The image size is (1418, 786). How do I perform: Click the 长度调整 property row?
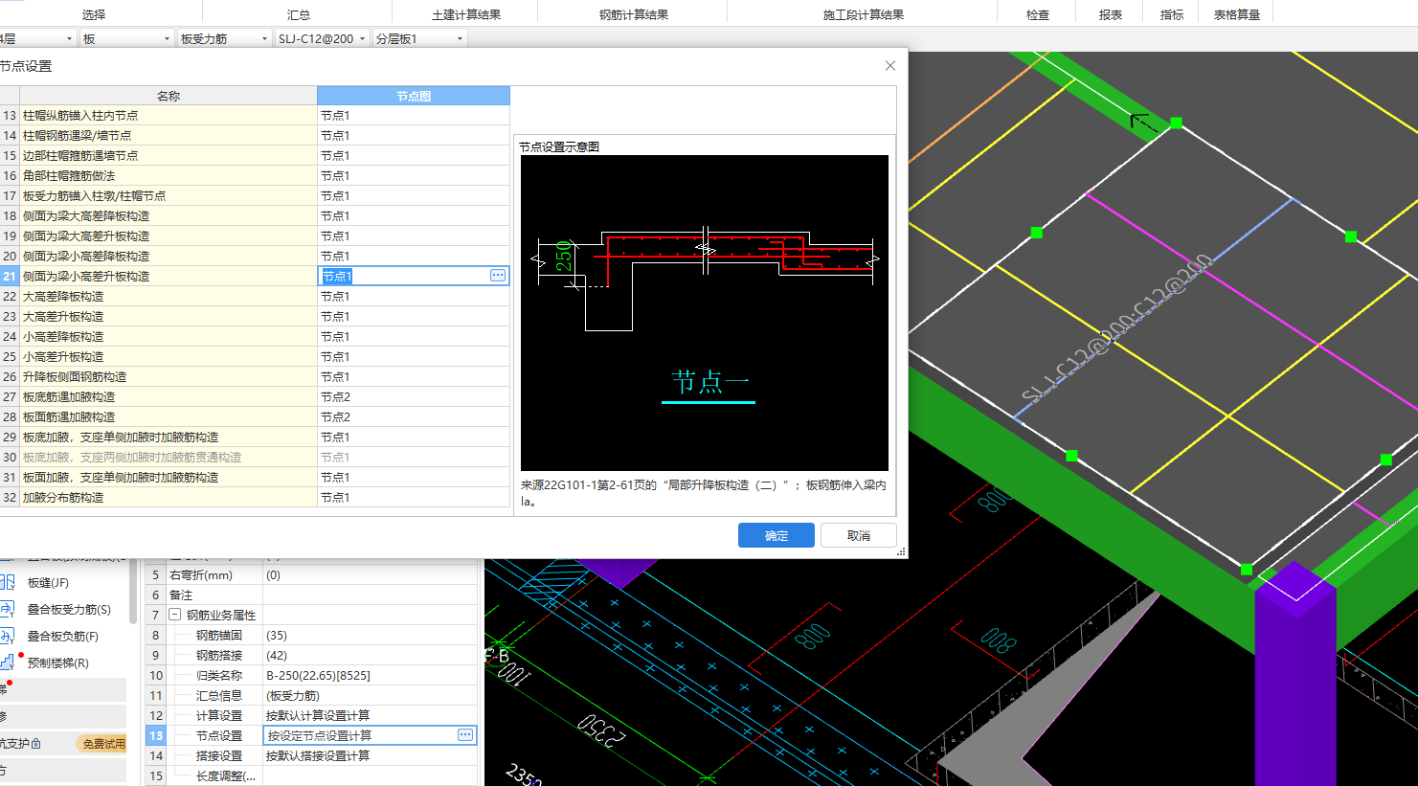click(311, 775)
